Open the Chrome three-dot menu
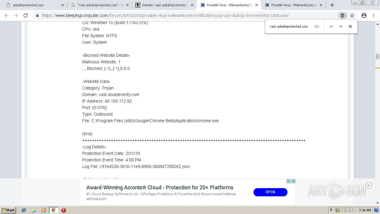 click(x=373, y=15)
